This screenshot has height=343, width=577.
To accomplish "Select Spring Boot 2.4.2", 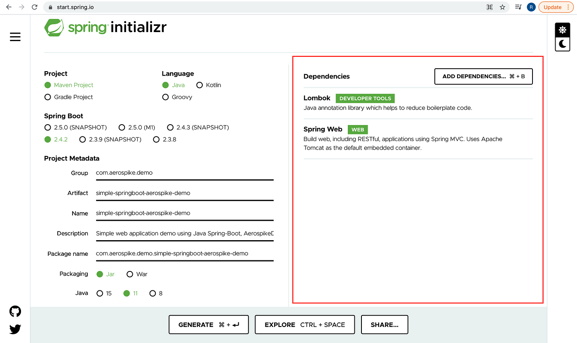I will [x=56, y=139].
